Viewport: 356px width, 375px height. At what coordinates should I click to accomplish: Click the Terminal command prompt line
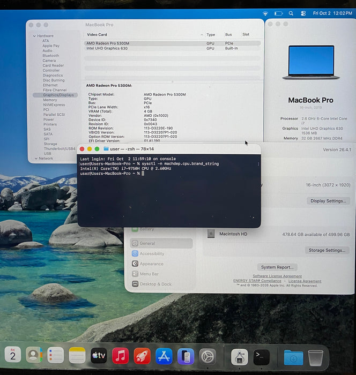tap(112, 174)
